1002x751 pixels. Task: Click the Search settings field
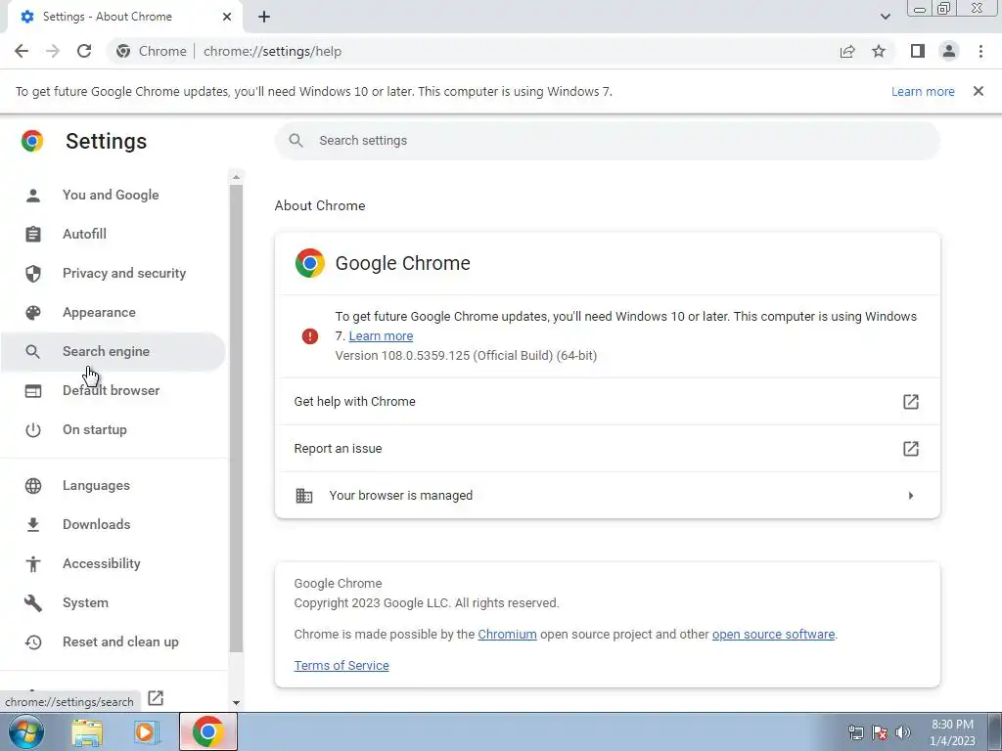607,141
